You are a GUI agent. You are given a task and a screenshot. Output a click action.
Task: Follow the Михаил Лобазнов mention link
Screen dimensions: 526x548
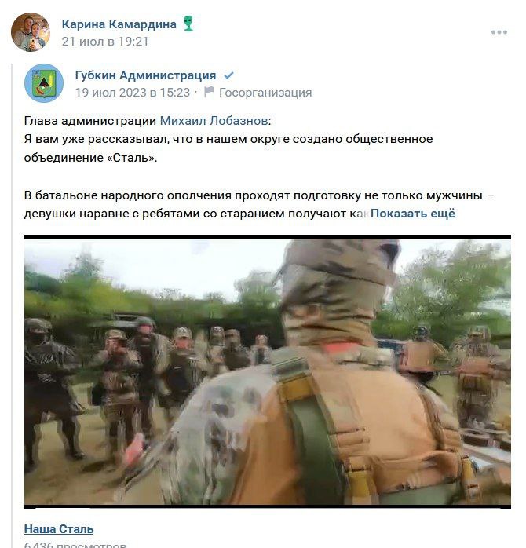(214, 121)
